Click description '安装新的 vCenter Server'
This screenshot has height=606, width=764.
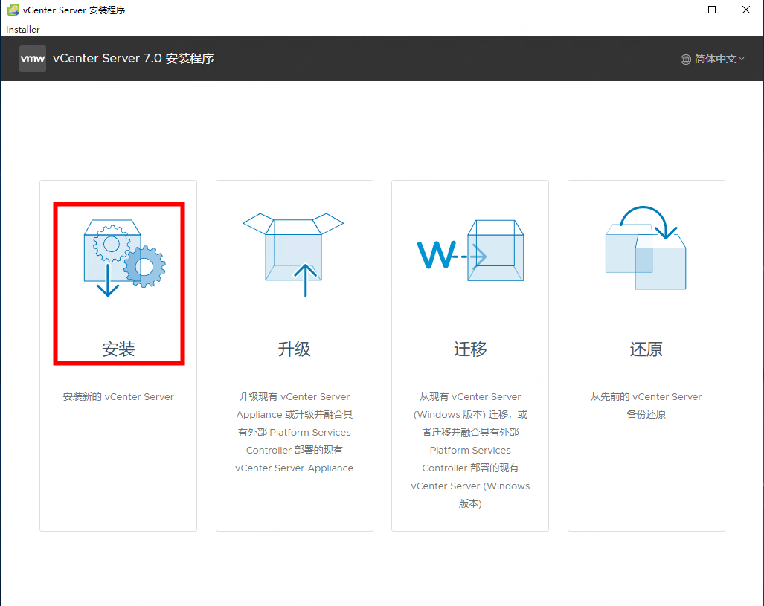118,396
